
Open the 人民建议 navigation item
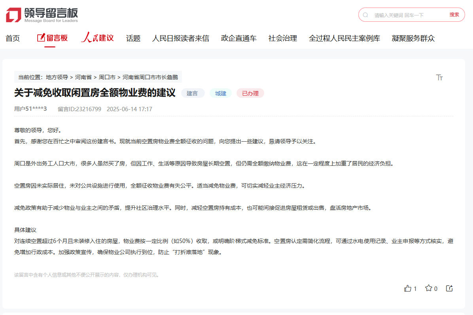pyautogui.click(x=97, y=38)
